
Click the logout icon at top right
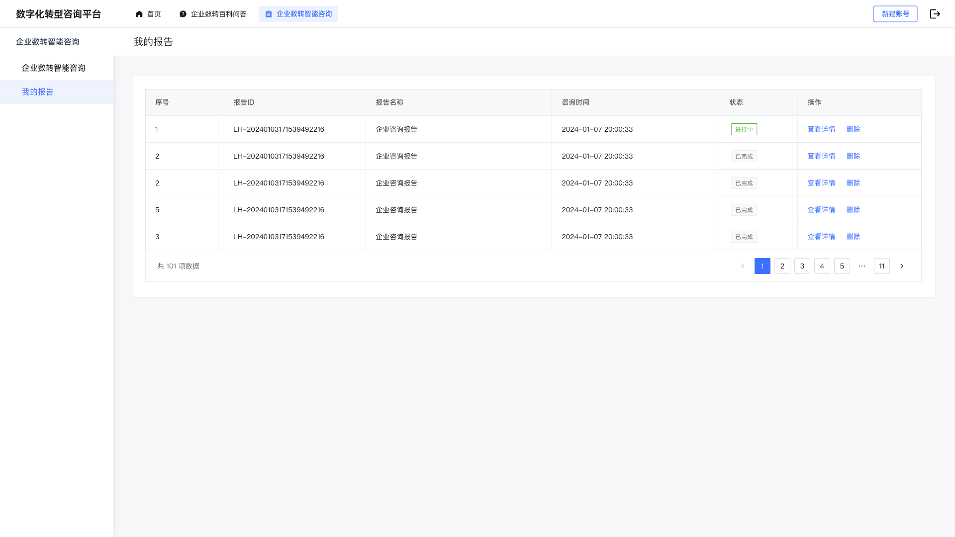pos(935,14)
